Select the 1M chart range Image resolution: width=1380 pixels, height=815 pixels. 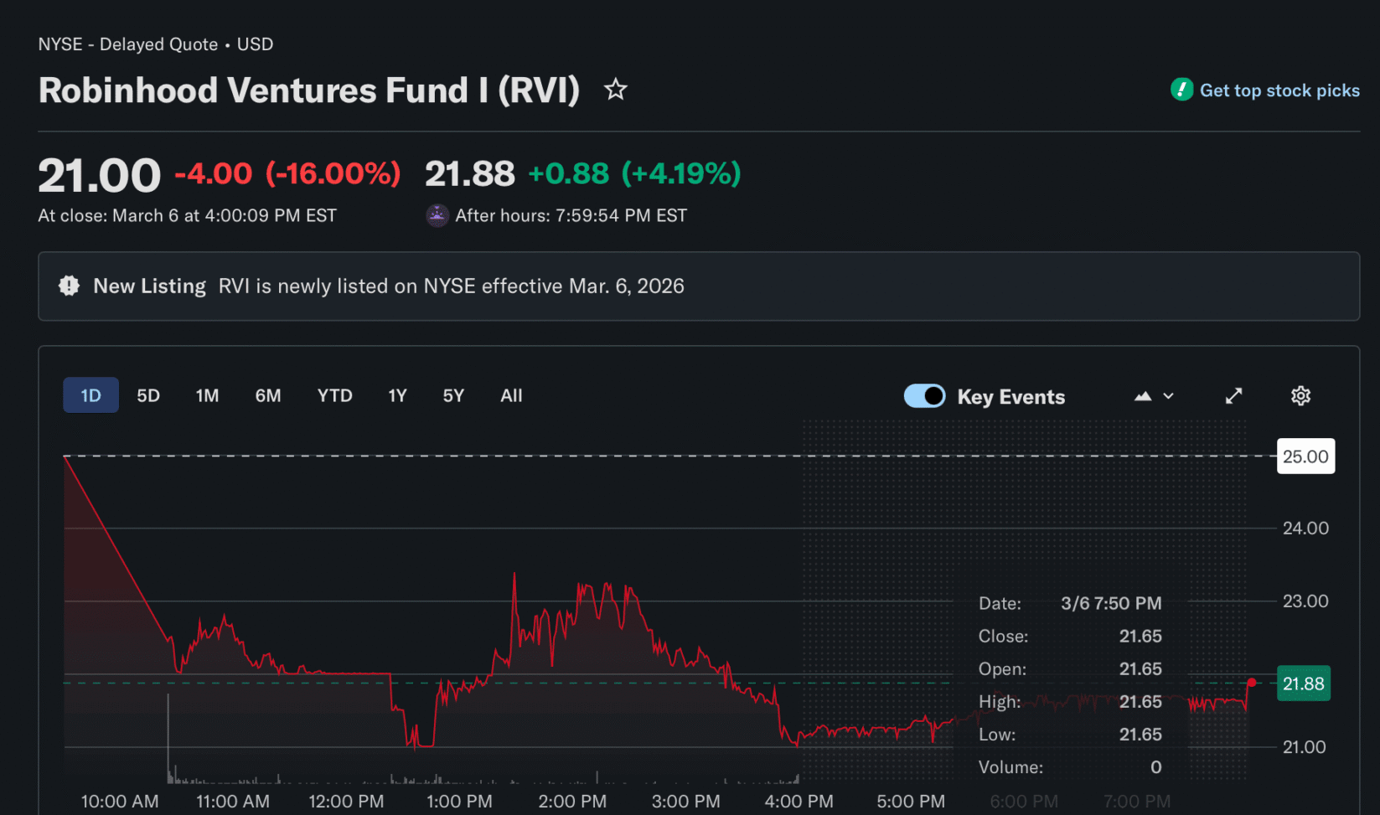click(207, 396)
